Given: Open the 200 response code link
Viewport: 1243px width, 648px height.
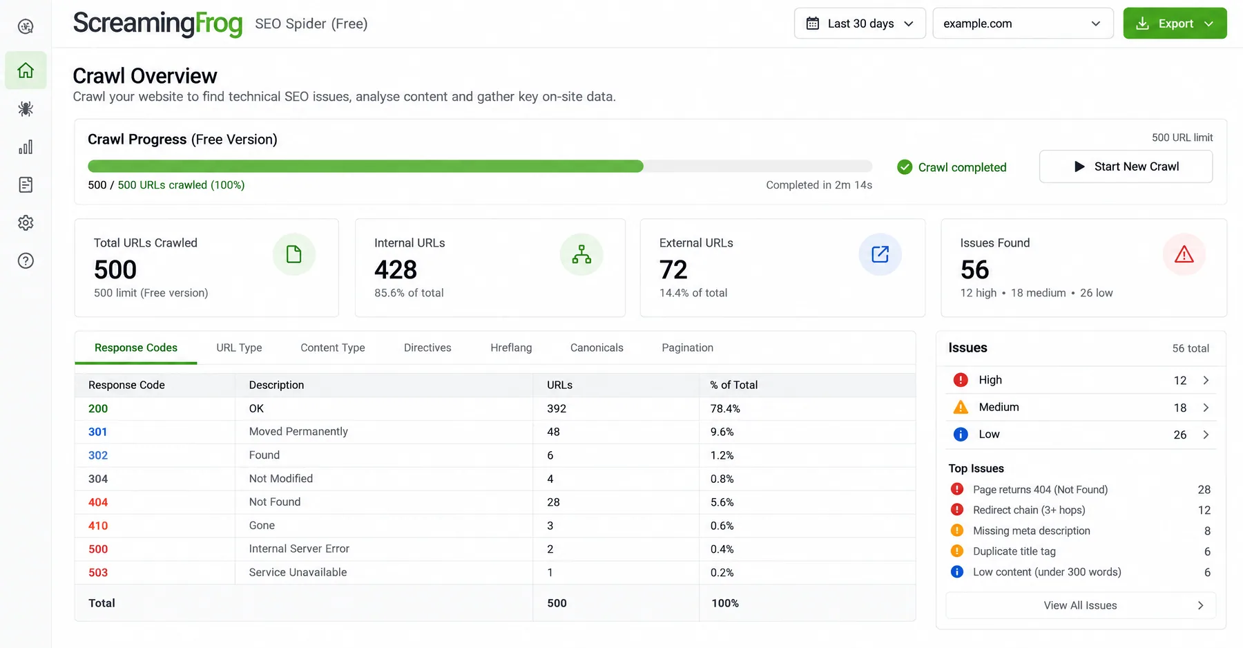Looking at the screenshot, I should pyautogui.click(x=98, y=408).
